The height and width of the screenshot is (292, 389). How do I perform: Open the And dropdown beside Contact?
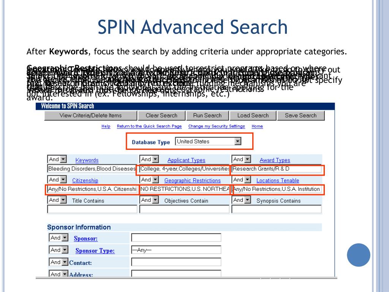pos(59,262)
